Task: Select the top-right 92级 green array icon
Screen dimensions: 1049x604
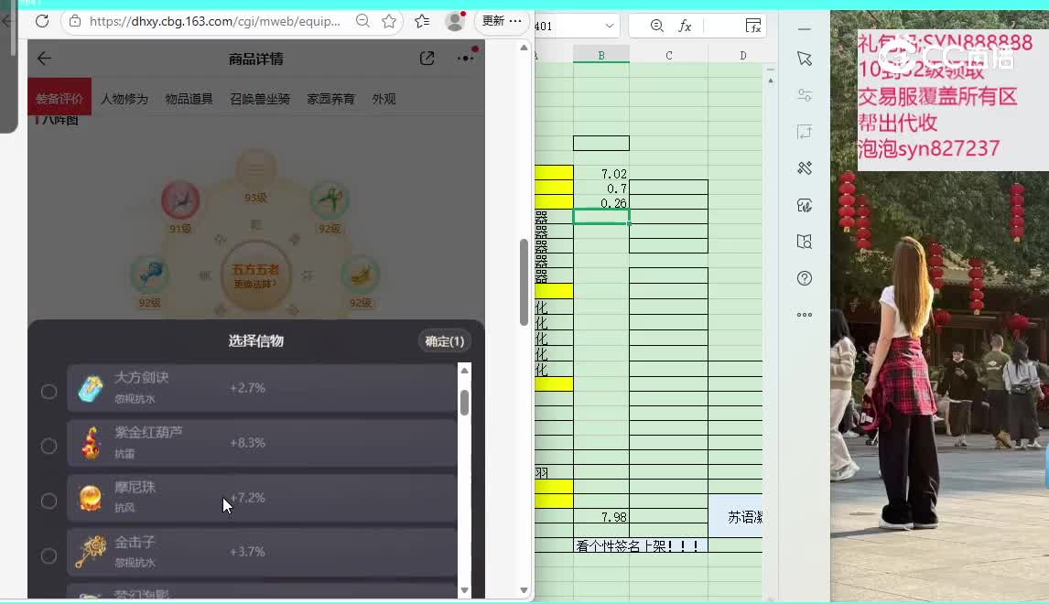Action: [x=330, y=200]
